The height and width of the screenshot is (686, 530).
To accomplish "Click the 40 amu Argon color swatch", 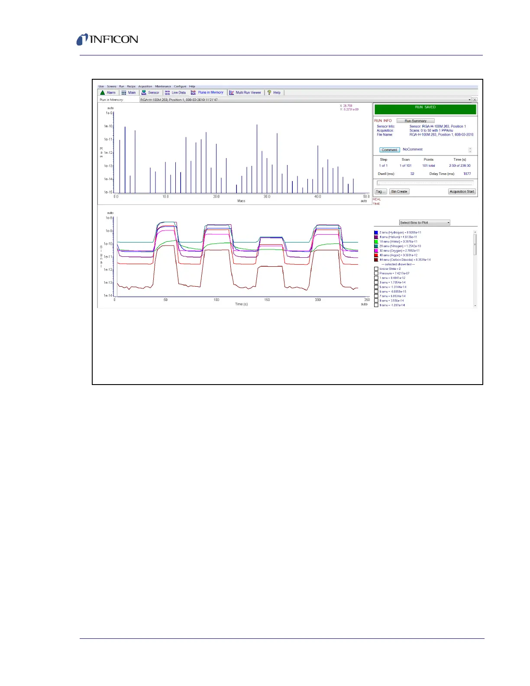I will (x=376, y=255).
